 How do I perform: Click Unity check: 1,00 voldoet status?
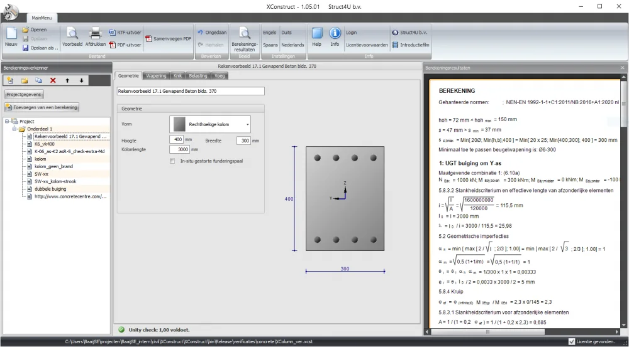[159, 330]
